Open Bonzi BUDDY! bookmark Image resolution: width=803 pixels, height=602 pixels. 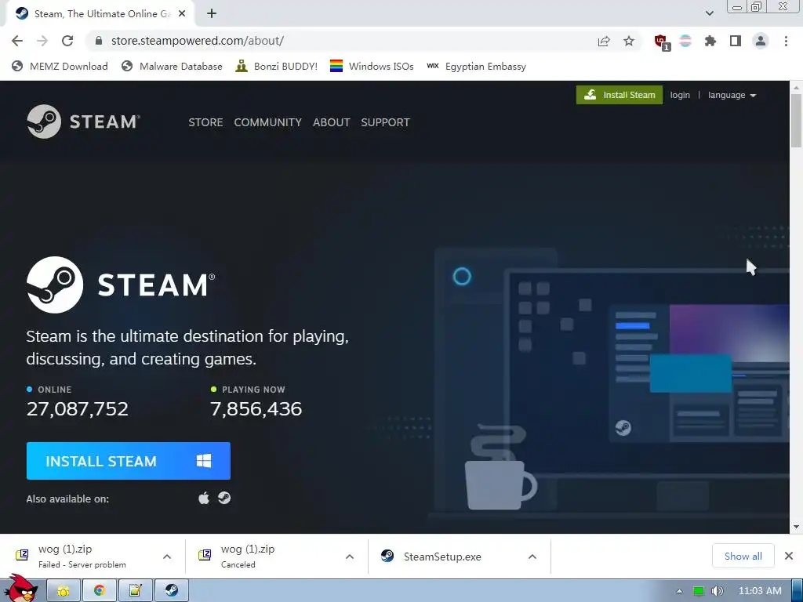(x=277, y=66)
